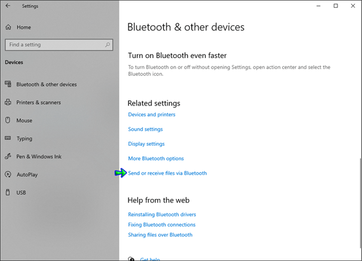Open Sound settings link
The width and height of the screenshot is (362, 261).
tap(145, 129)
